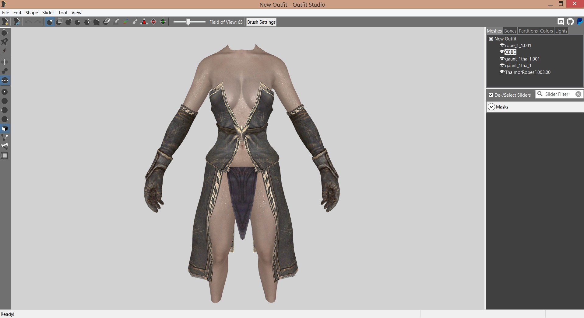This screenshot has width=584, height=318.
Task: Click the pushpin icon in left sidebar
Action: click(x=5, y=41)
